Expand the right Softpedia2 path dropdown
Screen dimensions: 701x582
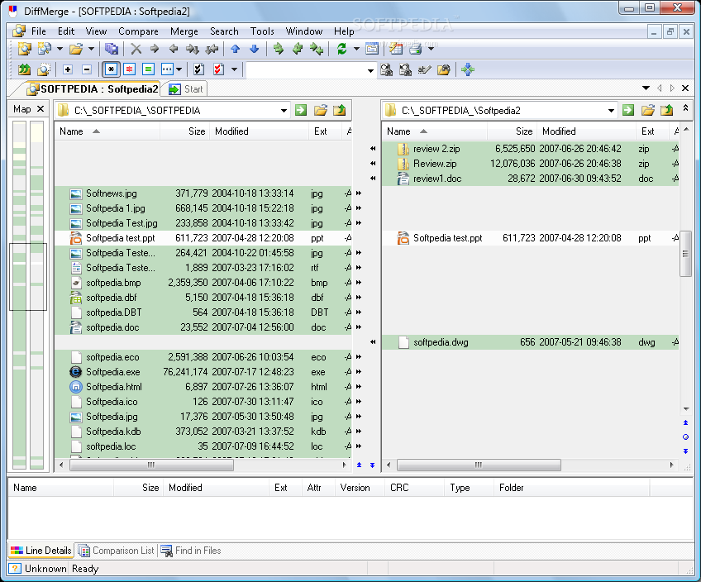pyautogui.click(x=611, y=111)
